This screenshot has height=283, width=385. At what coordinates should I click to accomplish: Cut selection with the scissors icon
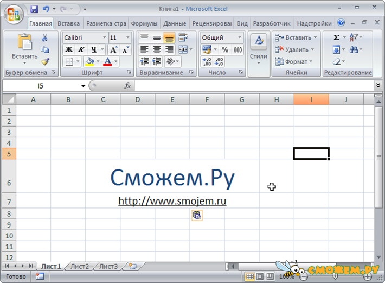pos(44,37)
